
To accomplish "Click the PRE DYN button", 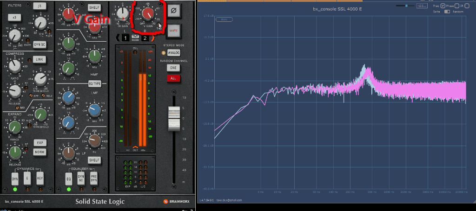I will tap(93, 179).
